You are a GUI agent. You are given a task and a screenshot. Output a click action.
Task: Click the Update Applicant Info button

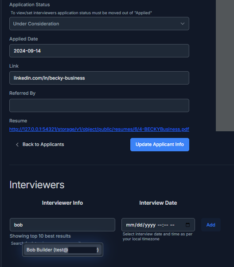tap(160, 145)
